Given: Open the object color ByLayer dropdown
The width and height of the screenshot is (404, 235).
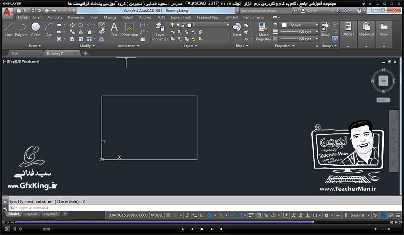Looking at the screenshot, I should coord(299,25).
